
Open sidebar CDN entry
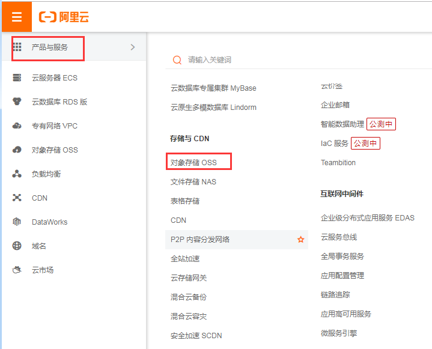(x=40, y=198)
